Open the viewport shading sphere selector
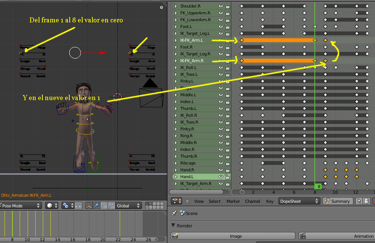This screenshot has height=243, width=375. coord(52,205)
